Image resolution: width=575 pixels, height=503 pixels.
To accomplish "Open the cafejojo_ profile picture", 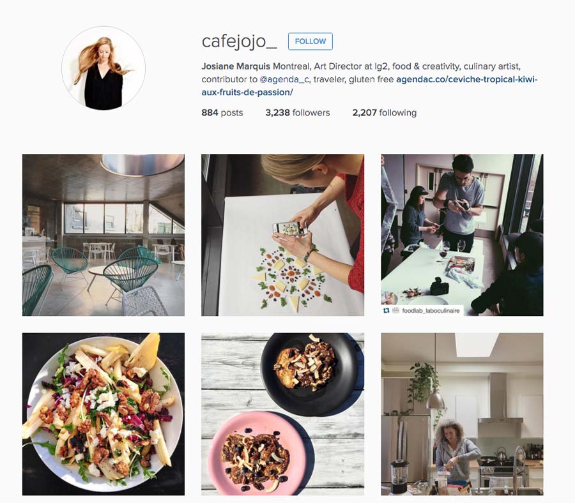I will (103, 68).
